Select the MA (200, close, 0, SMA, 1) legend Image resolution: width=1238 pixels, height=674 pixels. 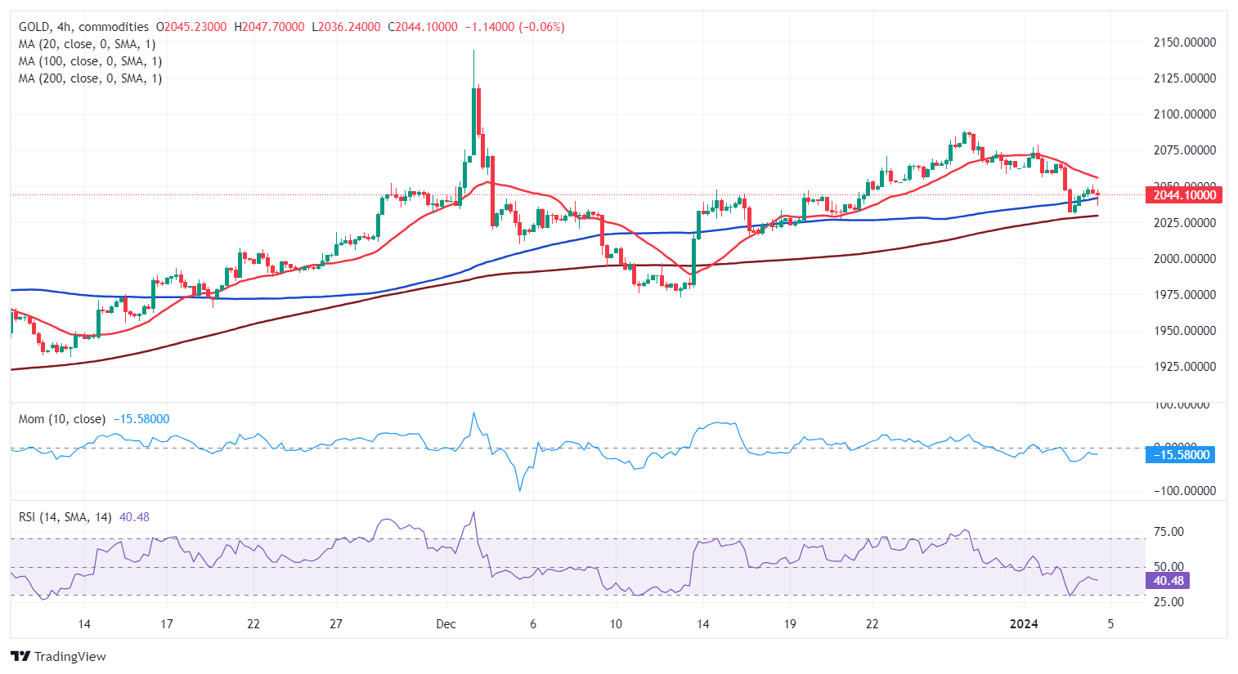pos(90,78)
